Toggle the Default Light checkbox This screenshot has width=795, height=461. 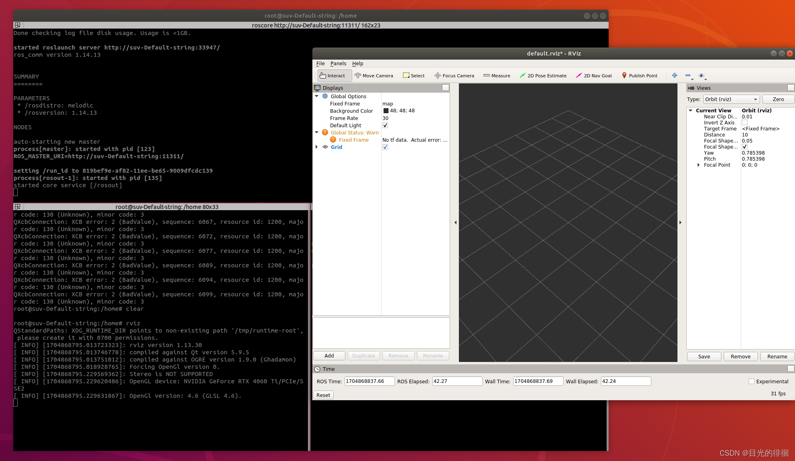click(385, 125)
